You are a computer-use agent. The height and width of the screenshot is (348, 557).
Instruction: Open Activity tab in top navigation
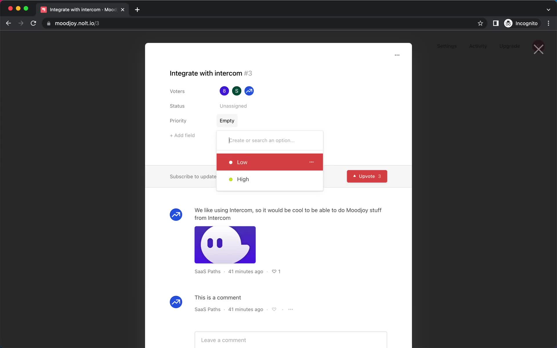[x=478, y=46]
